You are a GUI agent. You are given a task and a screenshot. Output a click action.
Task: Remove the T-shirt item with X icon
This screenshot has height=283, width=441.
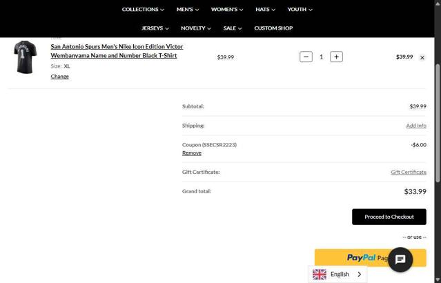pos(422,57)
